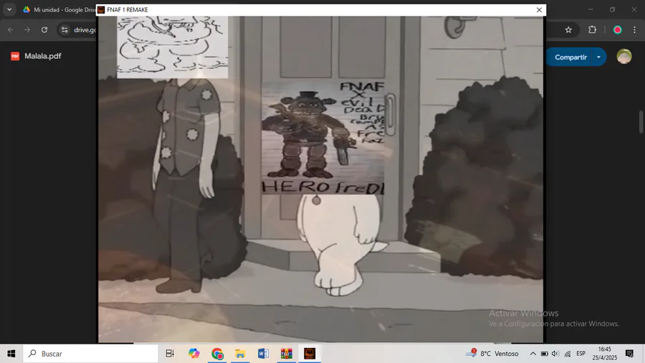Open Windows notification center icon

click(629, 354)
